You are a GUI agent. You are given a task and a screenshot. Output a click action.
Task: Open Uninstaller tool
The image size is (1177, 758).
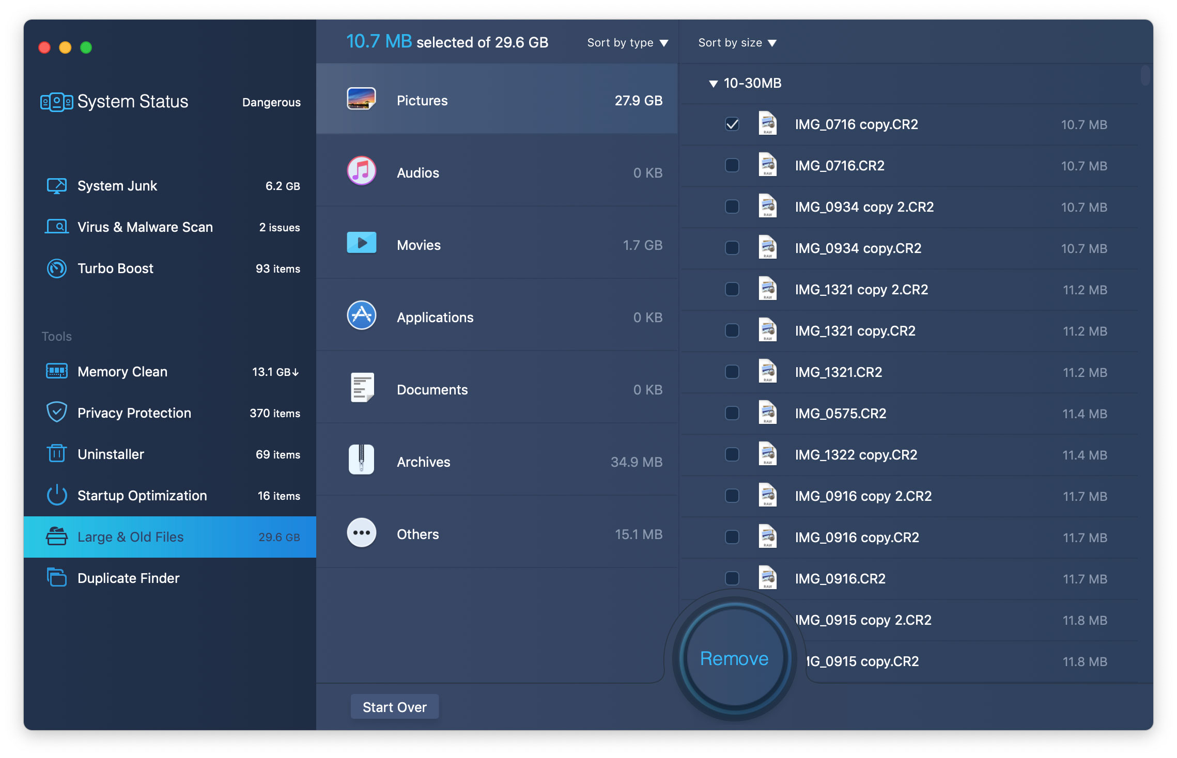tap(170, 454)
